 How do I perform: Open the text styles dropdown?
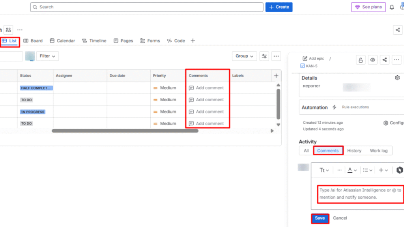324,170
